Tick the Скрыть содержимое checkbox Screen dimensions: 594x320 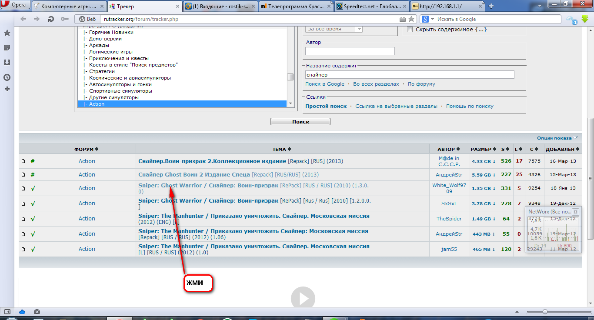pos(410,30)
